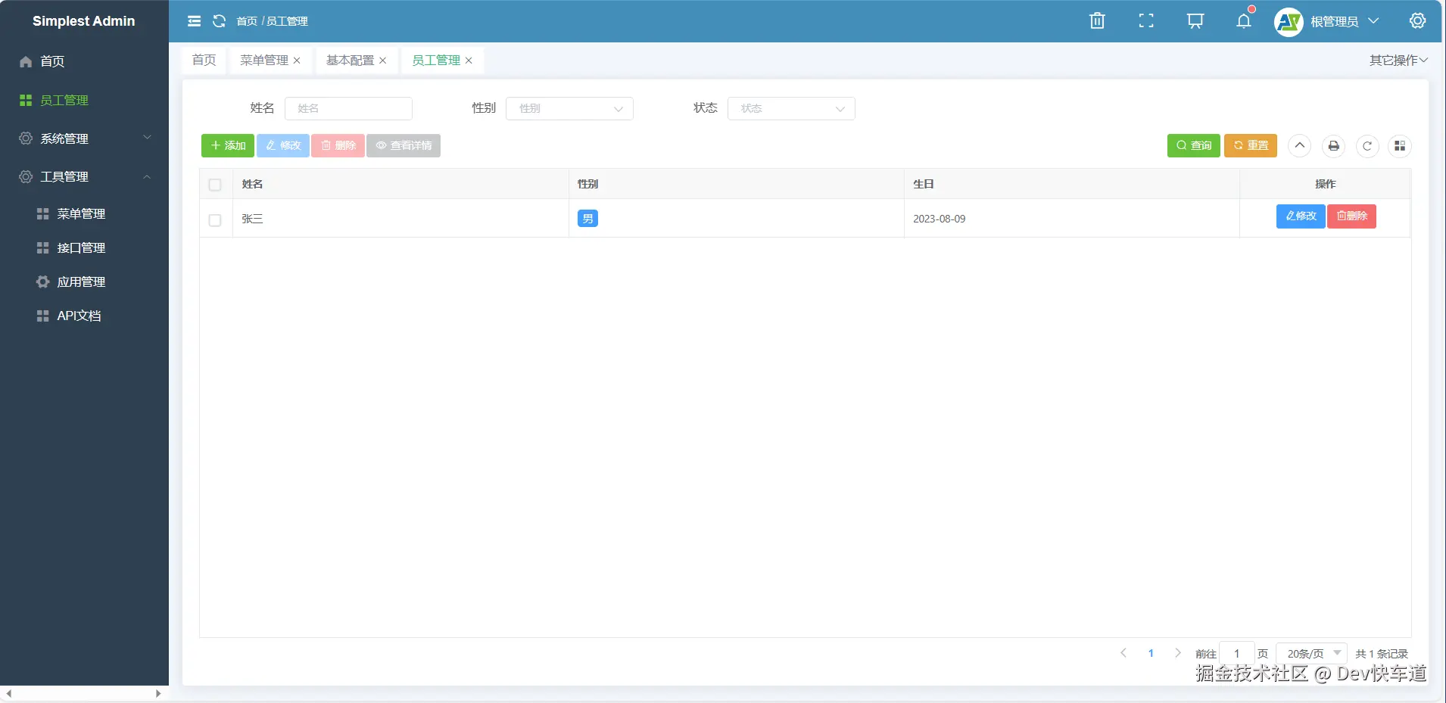Check the checkbox for row 张三
The image size is (1446, 703).
(x=215, y=220)
